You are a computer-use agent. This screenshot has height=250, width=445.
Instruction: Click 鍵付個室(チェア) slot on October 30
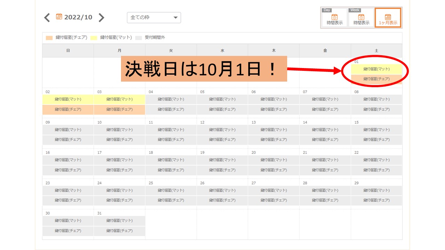tap(68, 231)
